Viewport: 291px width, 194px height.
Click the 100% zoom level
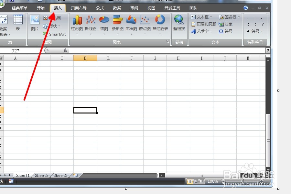click(213, 181)
